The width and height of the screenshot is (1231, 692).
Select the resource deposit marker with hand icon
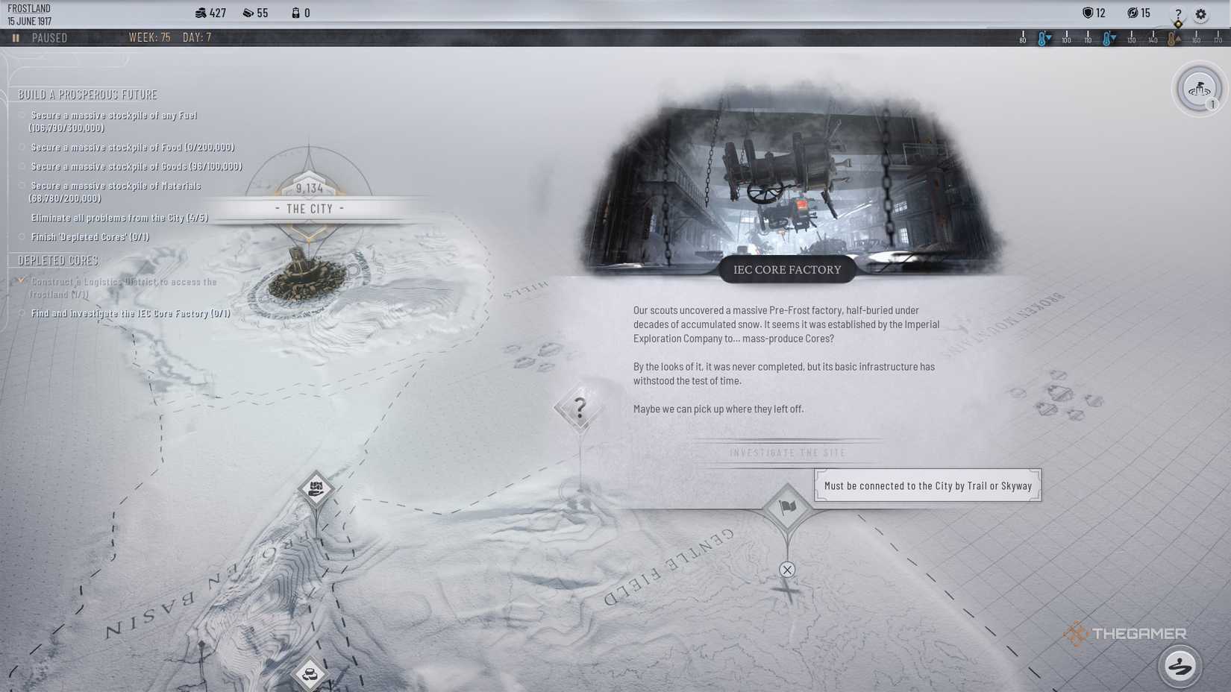click(x=316, y=489)
